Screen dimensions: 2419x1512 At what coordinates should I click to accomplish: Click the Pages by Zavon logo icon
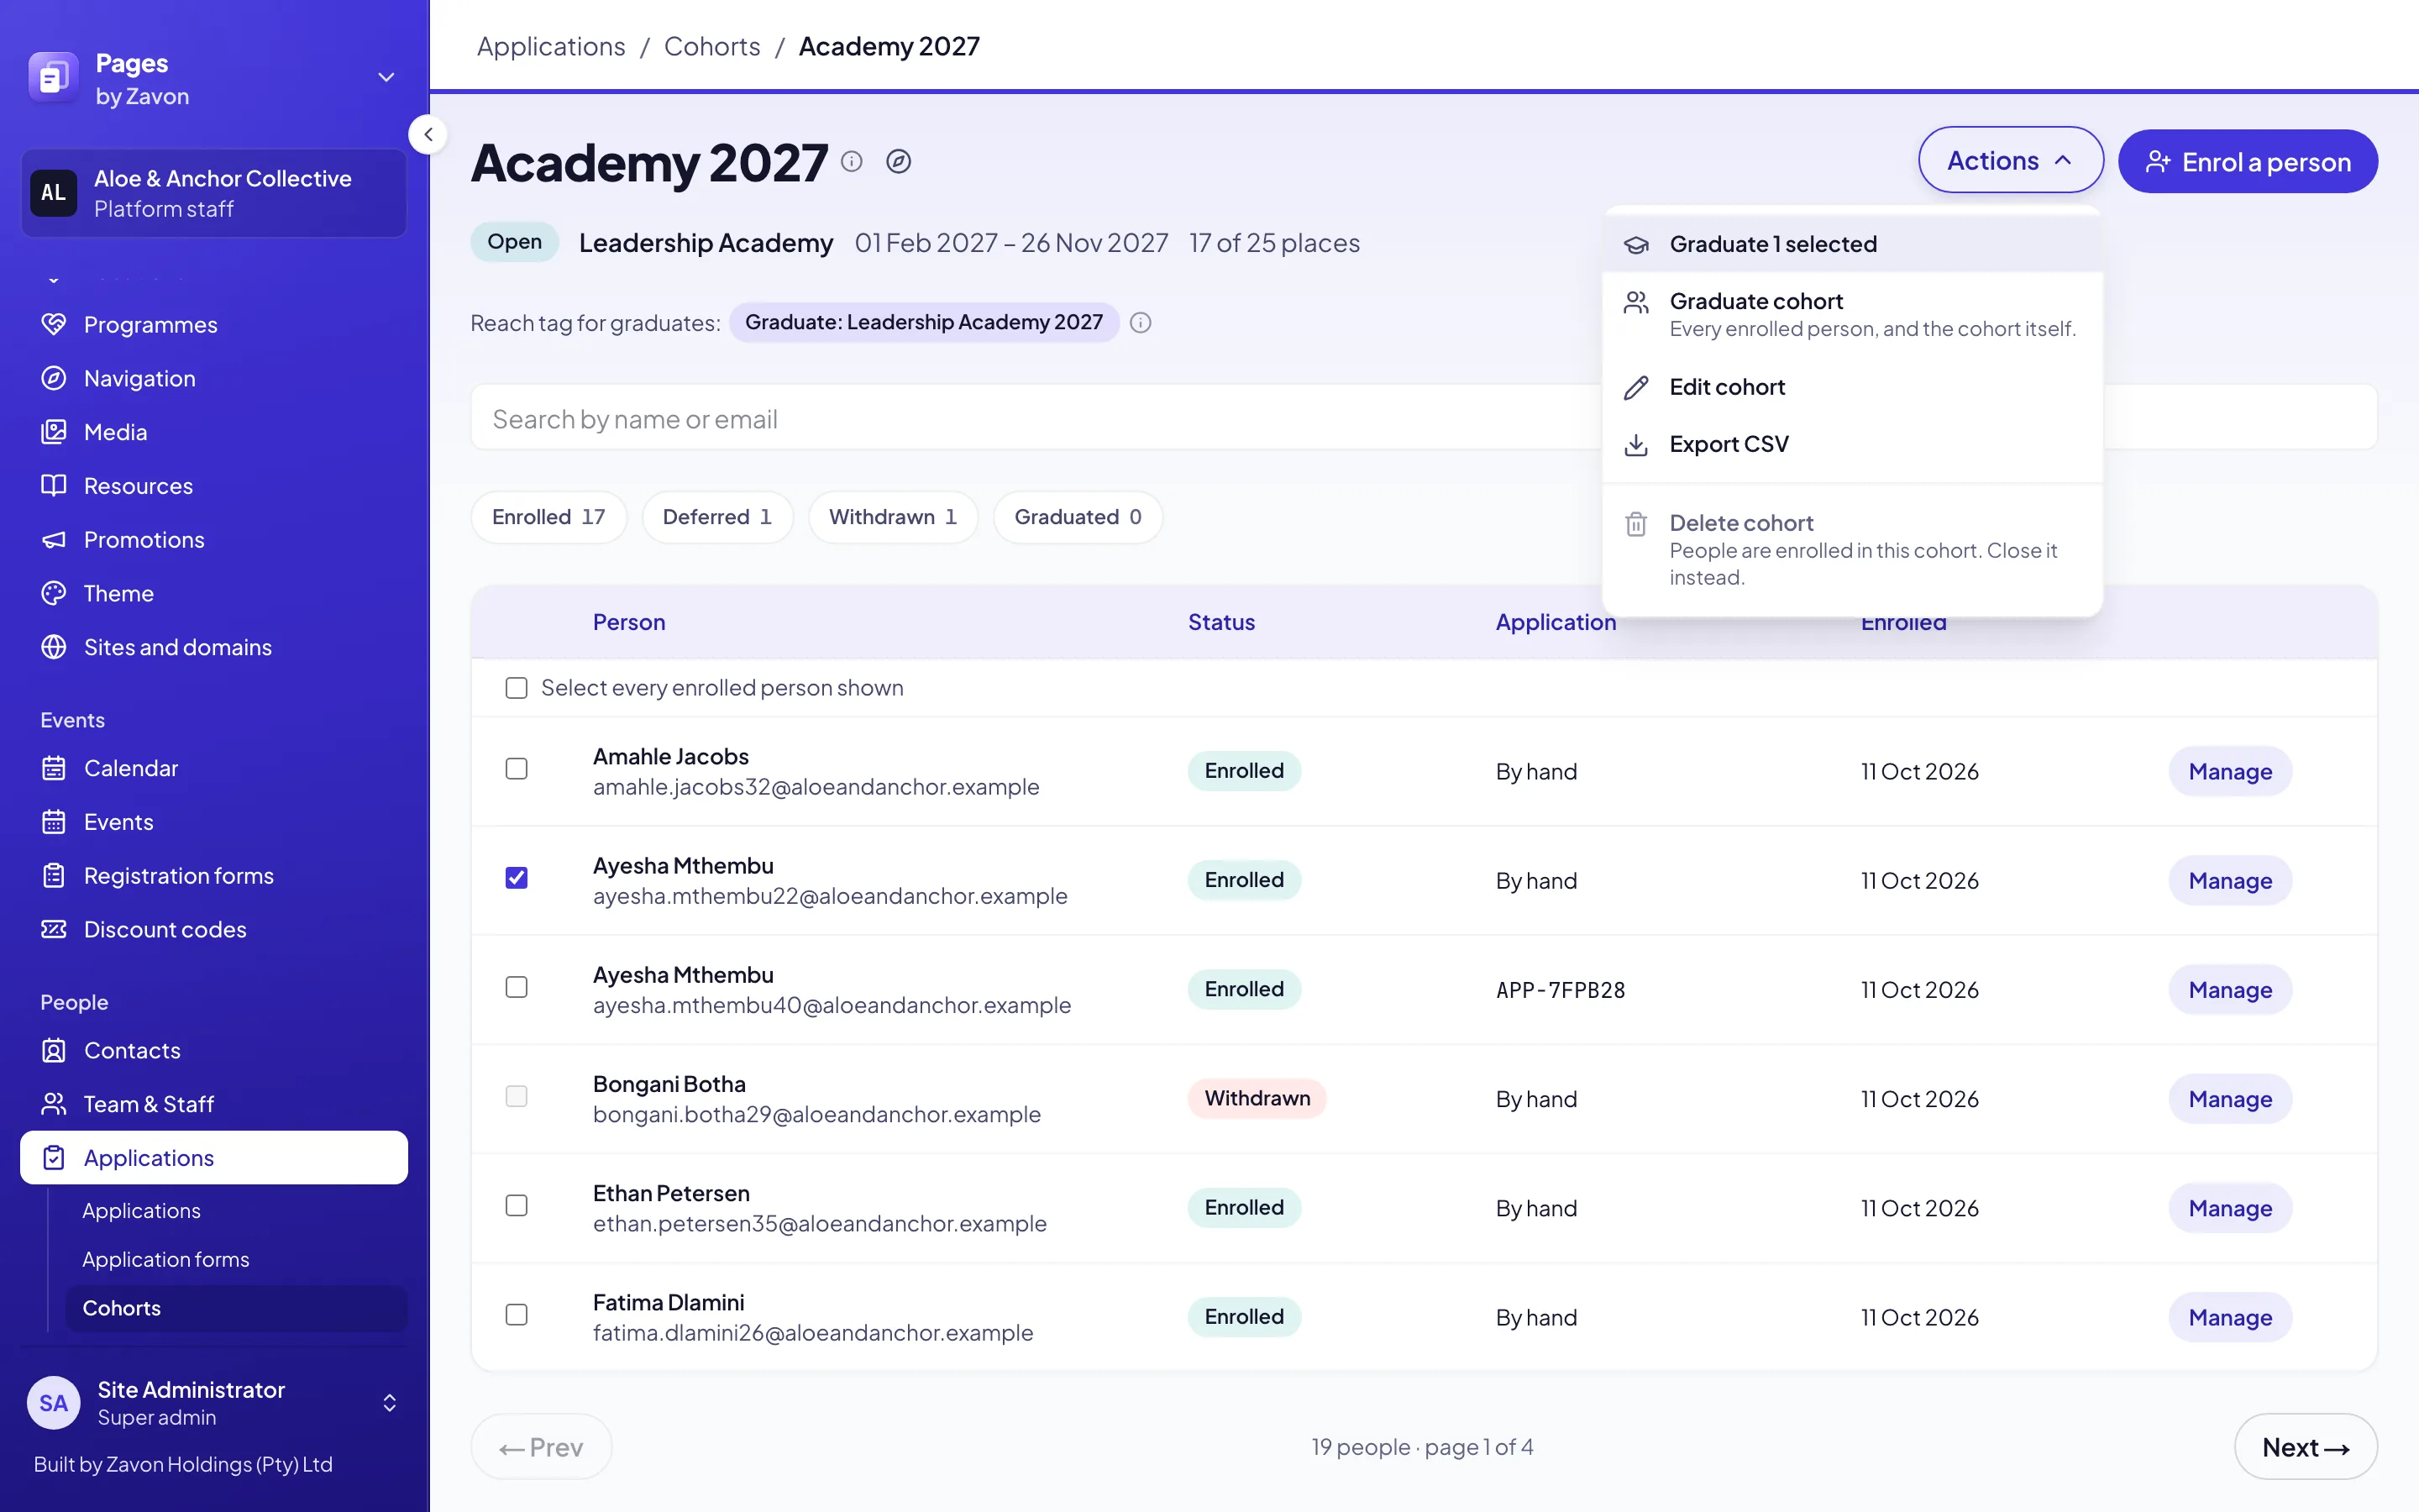point(54,78)
